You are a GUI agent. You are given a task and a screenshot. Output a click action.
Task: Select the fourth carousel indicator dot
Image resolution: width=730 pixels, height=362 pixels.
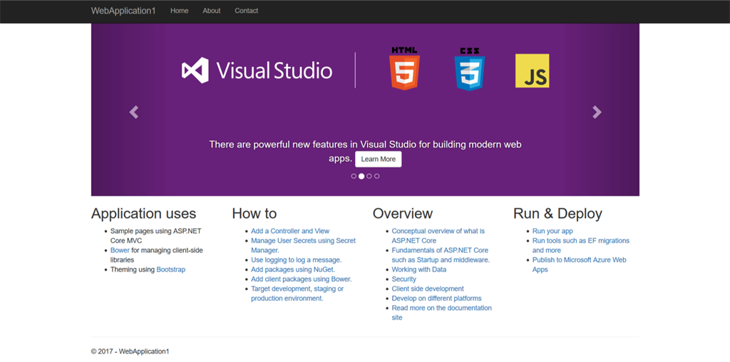point(377,176)
